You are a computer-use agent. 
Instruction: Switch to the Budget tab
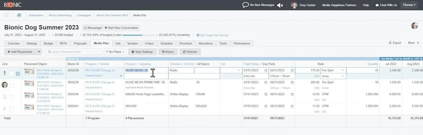(x=49, y=43)
